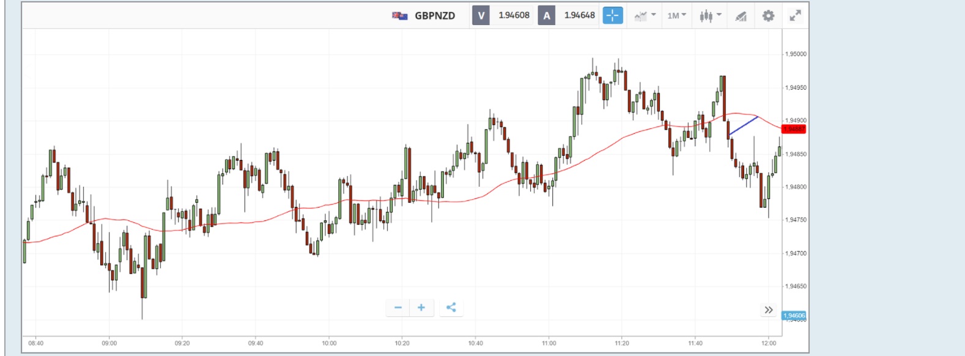Zoom out chart with minus button
The height and width of the screenshot is (356, 965).
click(398, 307)
